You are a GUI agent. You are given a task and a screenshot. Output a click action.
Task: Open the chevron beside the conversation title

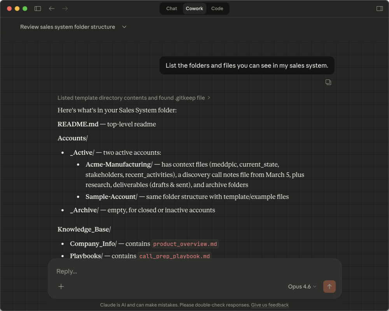[124, 27]
